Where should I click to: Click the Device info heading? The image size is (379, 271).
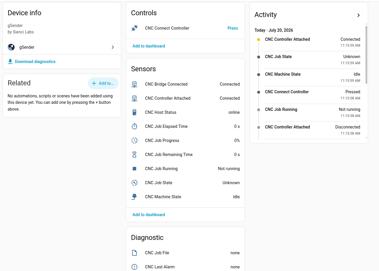click(x=24, y=13)
